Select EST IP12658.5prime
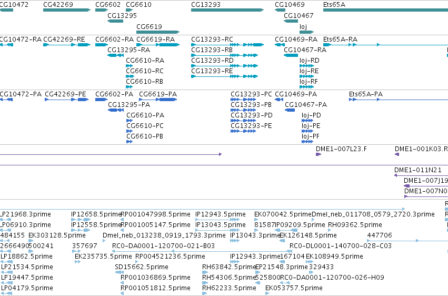448x296 pixels. coord(96,214)
